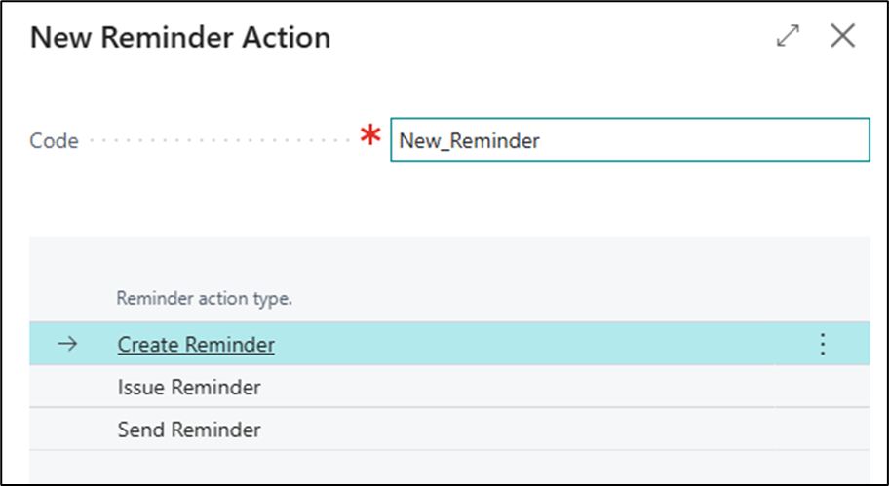889x486 pixels.
Task: Open the three-dot row options menu
Action: click(x=822, y=345)
